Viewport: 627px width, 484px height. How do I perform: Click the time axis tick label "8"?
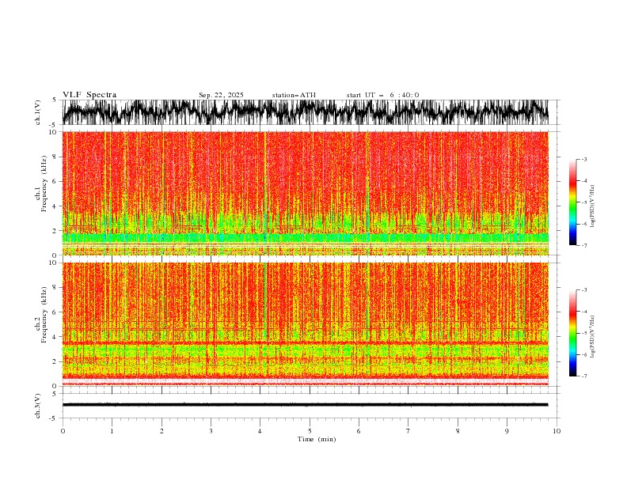coord(458,431)
